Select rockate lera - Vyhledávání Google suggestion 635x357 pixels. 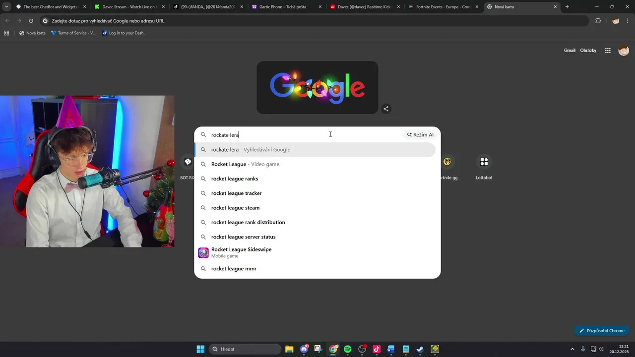(315, 150)
